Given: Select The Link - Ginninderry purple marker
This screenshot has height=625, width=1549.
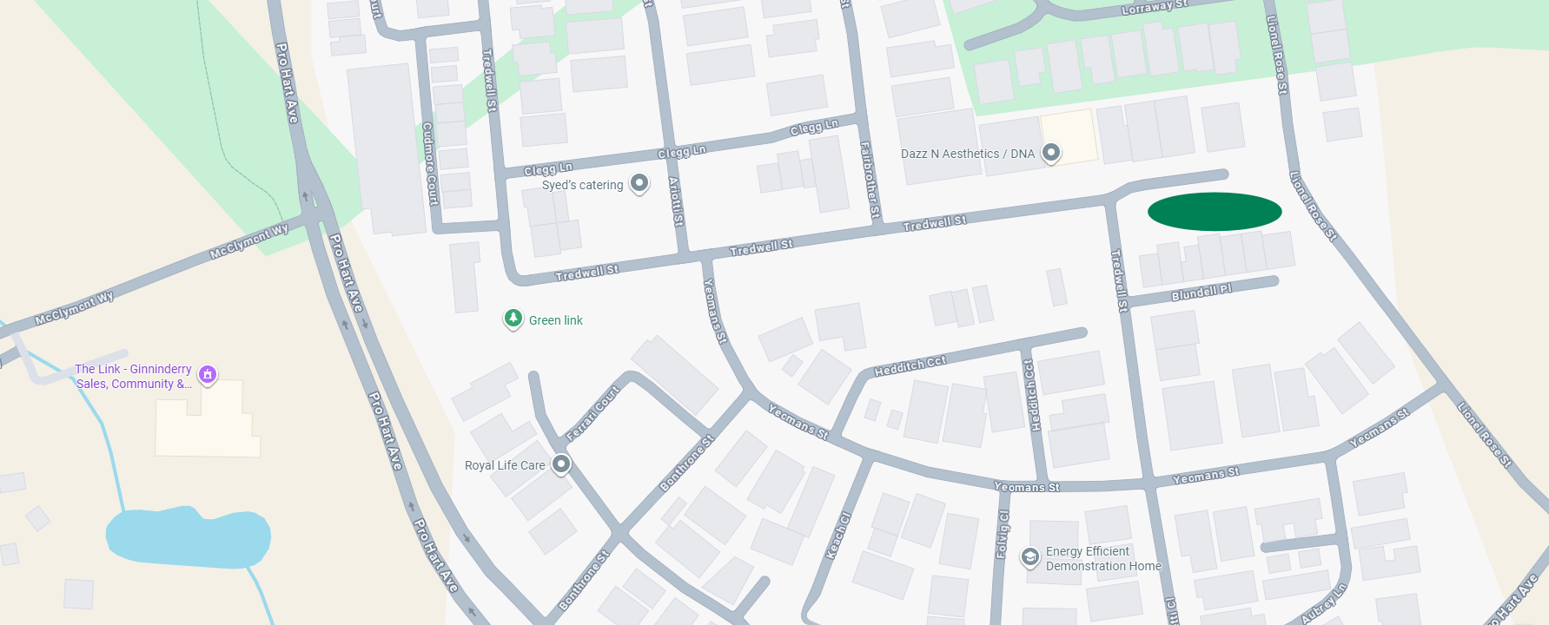Looking at the screenshot, I should click(208, 374).
